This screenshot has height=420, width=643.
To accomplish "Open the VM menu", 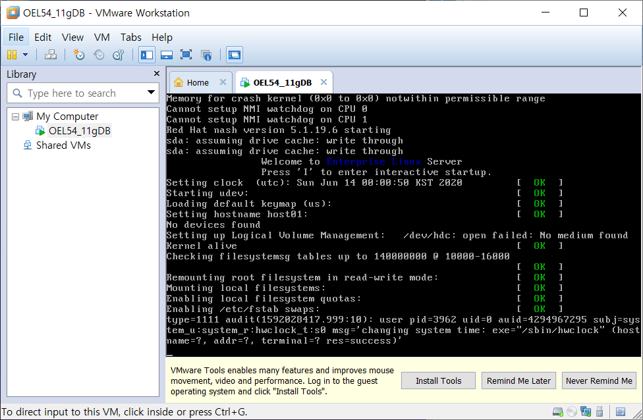I will [x=101, y=38].
